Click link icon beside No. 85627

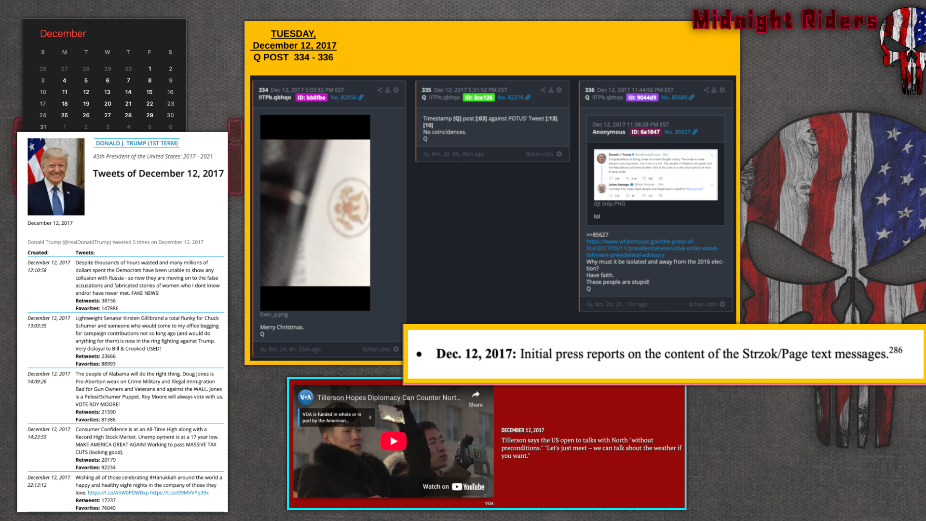tap(695, 132)
